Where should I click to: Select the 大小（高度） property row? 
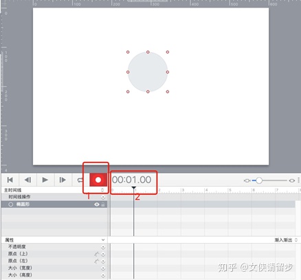tap(54, 275)
